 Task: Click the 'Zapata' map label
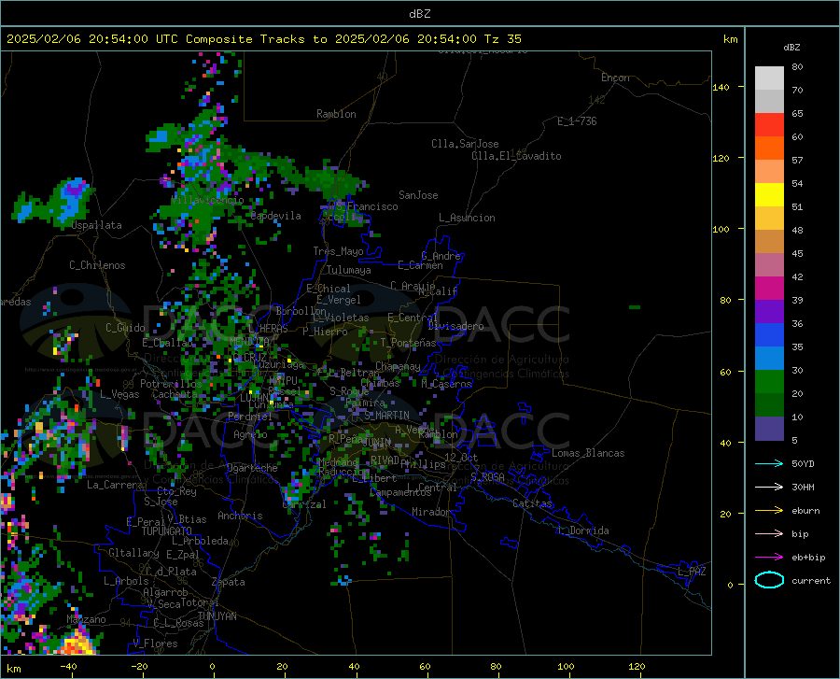[229, 582]
